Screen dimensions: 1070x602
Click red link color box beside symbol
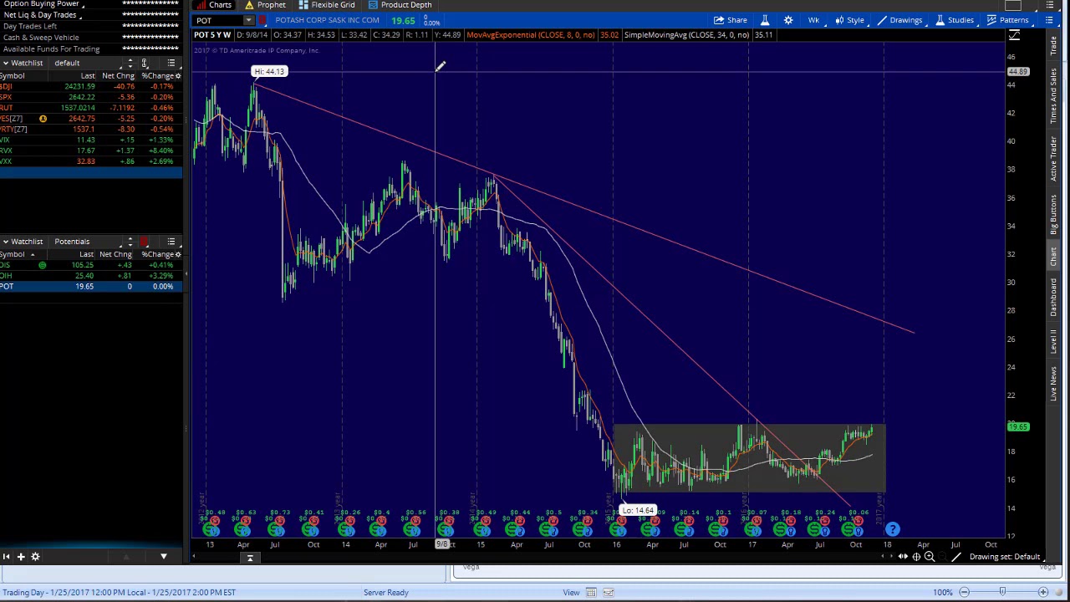(262, 20)
